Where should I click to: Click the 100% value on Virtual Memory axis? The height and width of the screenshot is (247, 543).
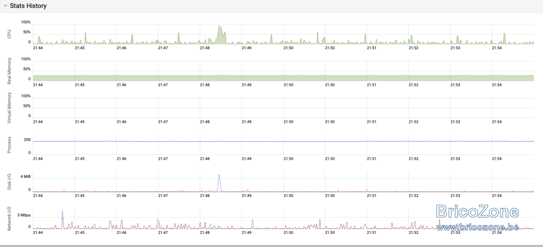pyautogui.click(x=26, y=96)
